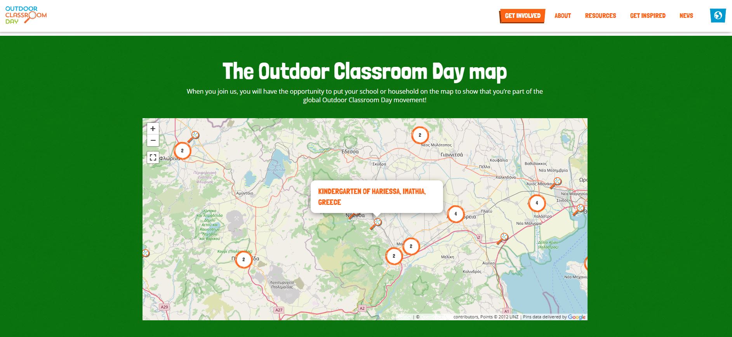The width and height of the screenshot is (732, 337).
Task: Click the Google logo in map attribution
Action: coord(577,317)
